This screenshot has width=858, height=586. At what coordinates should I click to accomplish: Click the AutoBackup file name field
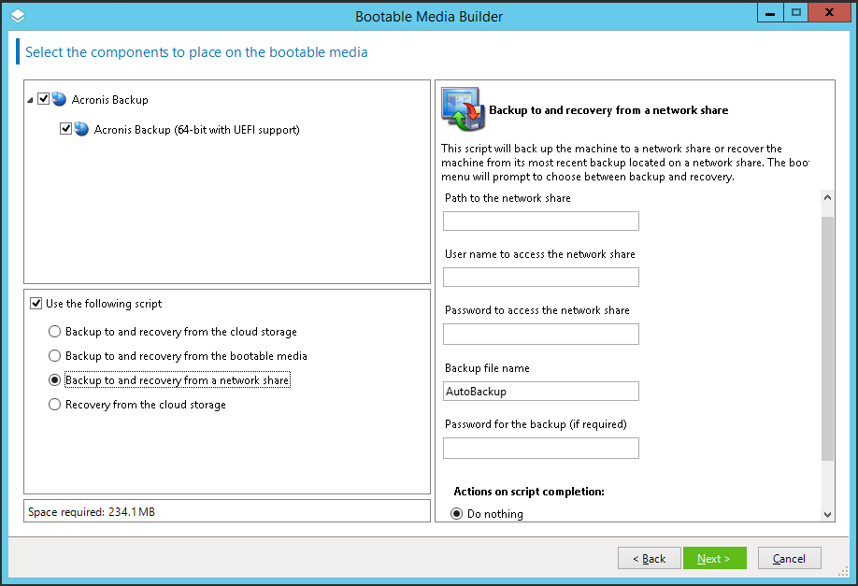pos(540,391)
